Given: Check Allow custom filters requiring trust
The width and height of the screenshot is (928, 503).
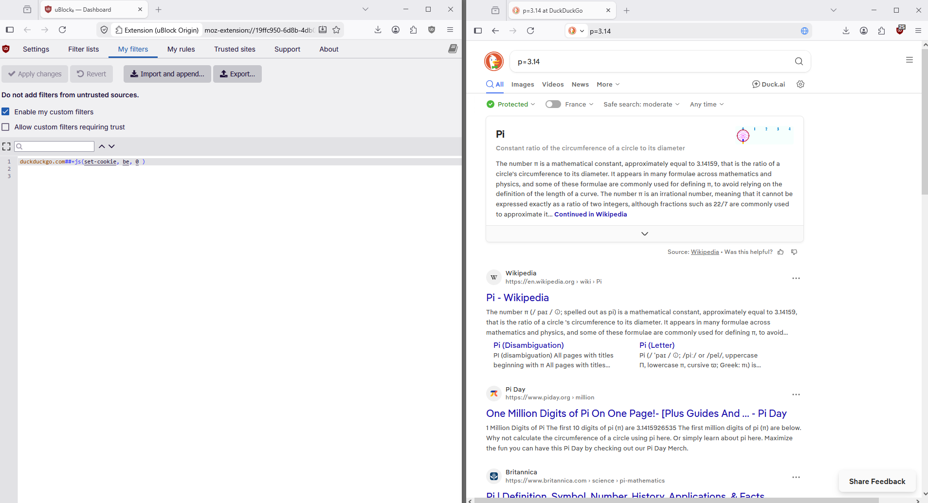Looking at the screenshot, I should (x=6, y=127).
